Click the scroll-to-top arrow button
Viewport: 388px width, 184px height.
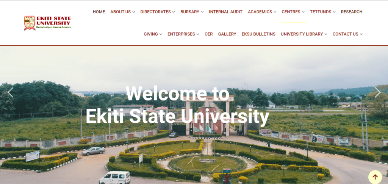(x=375, y=177)
